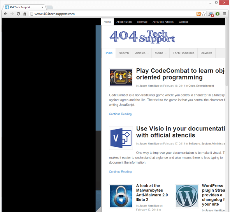230x212 pixels.
Task: Open Jason Hamilton author link under Visio article
Action: pos(149,144)
